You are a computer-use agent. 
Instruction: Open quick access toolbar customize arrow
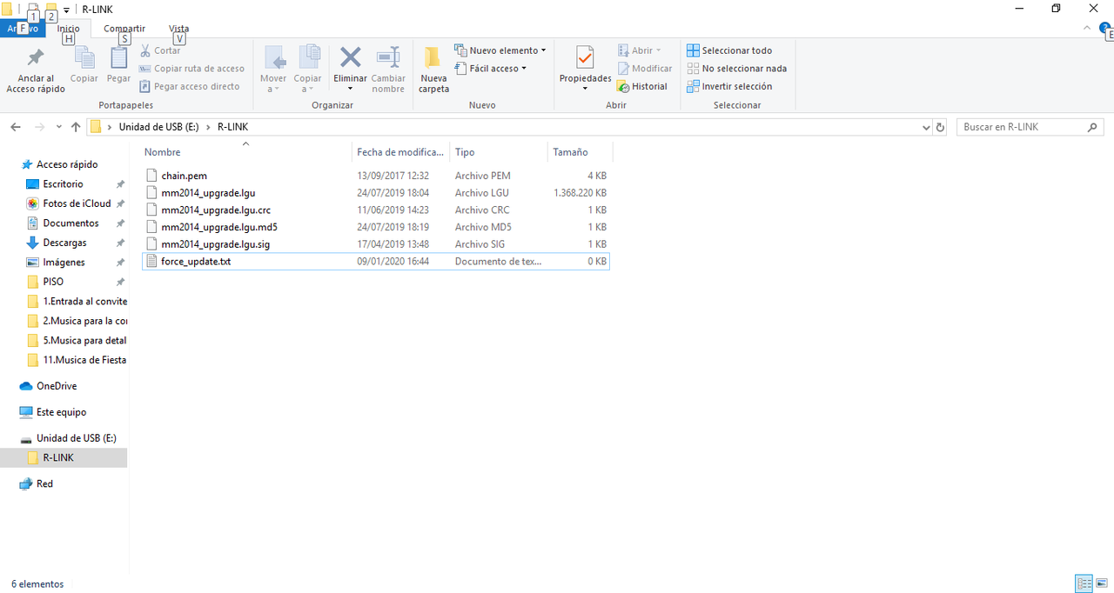[x=67, y=10]
